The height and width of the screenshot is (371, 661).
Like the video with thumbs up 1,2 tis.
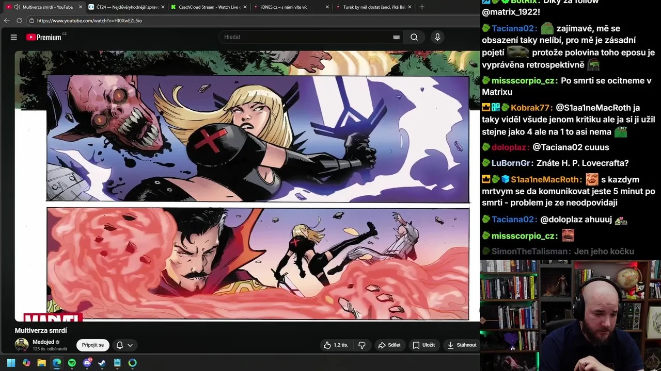[336, 345]
